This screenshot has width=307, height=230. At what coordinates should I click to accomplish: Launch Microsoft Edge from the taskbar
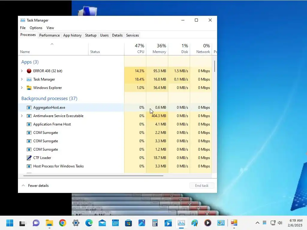tap(89, 223)
